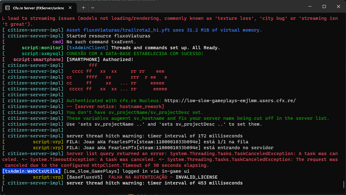Close the Cfx.re Server tab

click(x=70, y=8)
